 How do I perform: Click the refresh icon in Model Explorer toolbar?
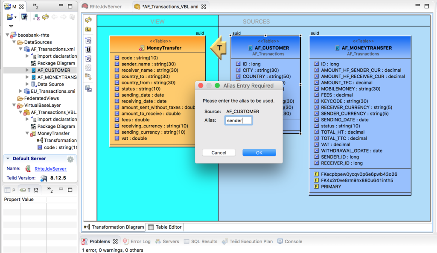(45, 17)
